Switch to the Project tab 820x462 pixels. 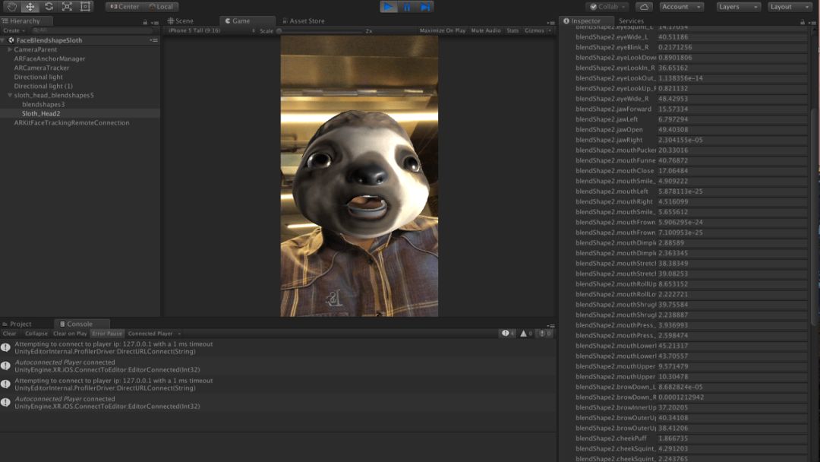click(17, 324)
